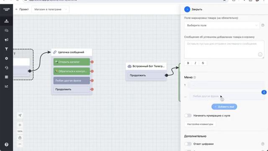
Task: Open the Магазин в телеграме project dropdown
Action: [x=50, y=9]
